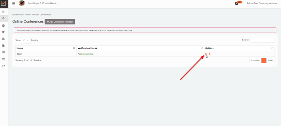Screen dimensions: 281x126
Task: Sort by the Options column arrows
Action: (273, 48)
